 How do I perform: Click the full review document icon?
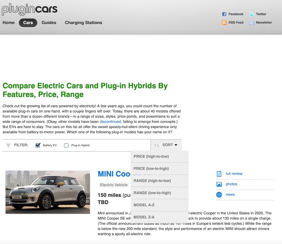click(219, 174)
